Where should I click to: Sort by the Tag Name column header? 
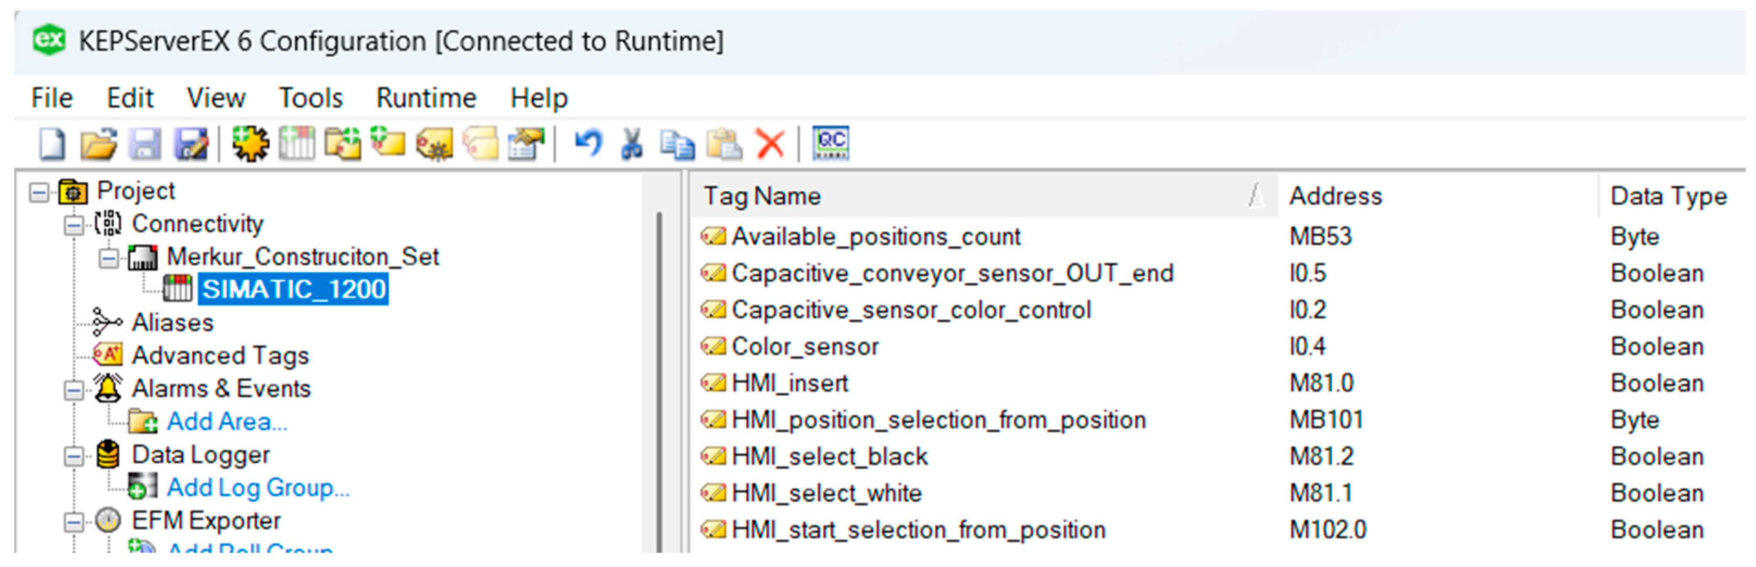click(984, 196)
